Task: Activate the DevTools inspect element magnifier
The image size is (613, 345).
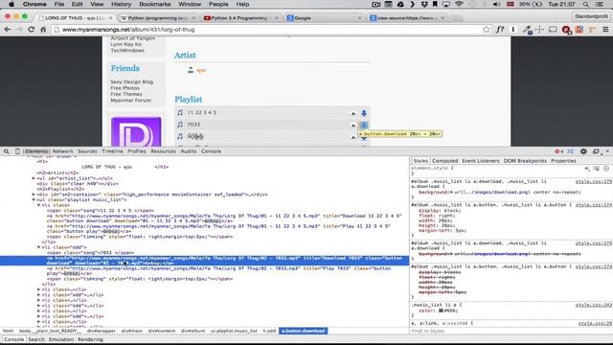Action: (x=7, y=151)
